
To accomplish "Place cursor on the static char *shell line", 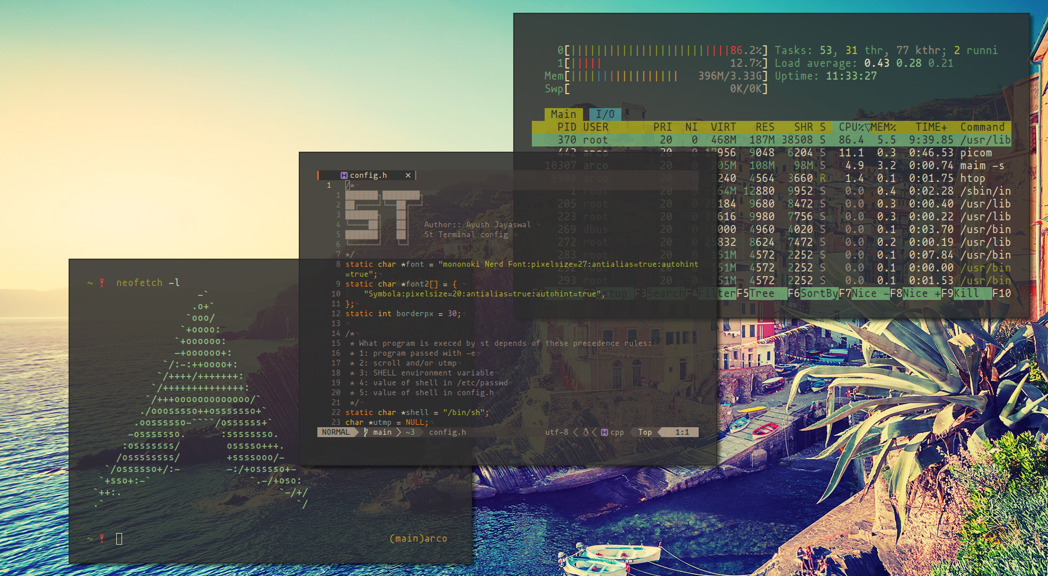I will [417, 413].
